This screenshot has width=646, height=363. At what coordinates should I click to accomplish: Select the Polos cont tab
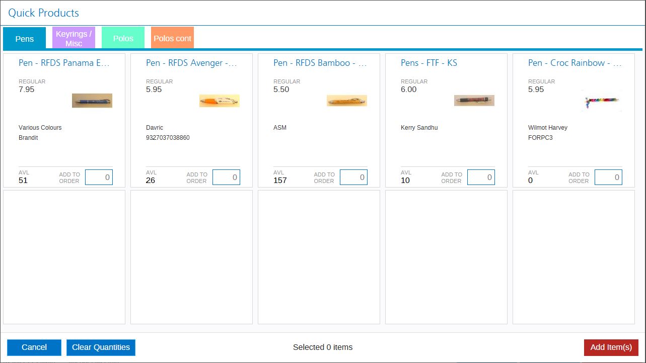coord(172,37)
